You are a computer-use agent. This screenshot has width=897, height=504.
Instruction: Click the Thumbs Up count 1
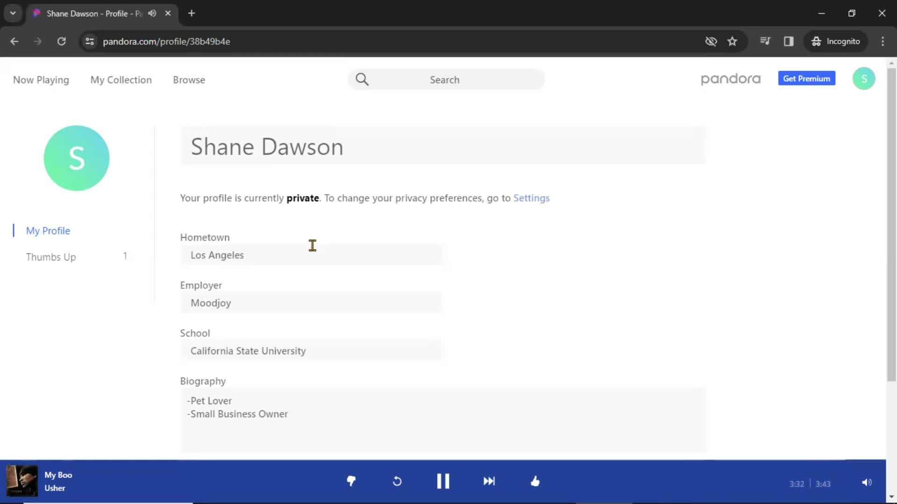tap(125, 256)
